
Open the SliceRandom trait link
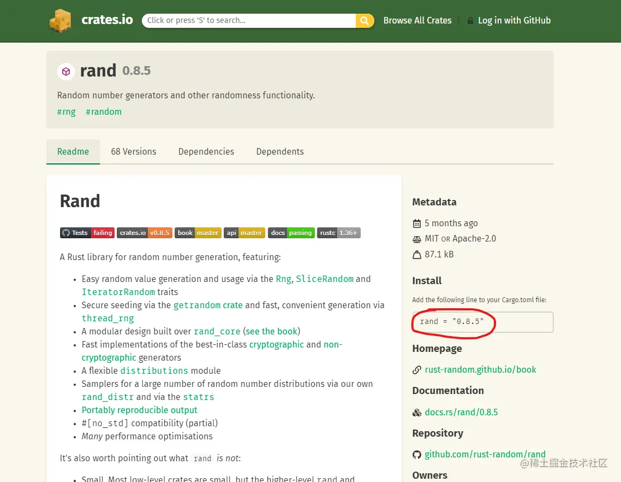point(325,279)
